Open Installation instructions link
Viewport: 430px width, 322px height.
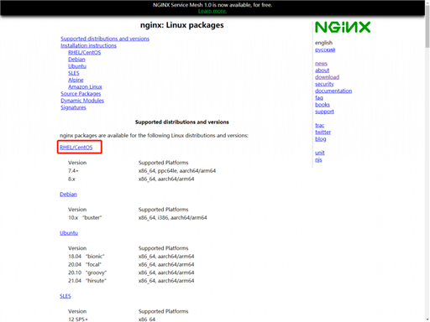coord(88,45)
